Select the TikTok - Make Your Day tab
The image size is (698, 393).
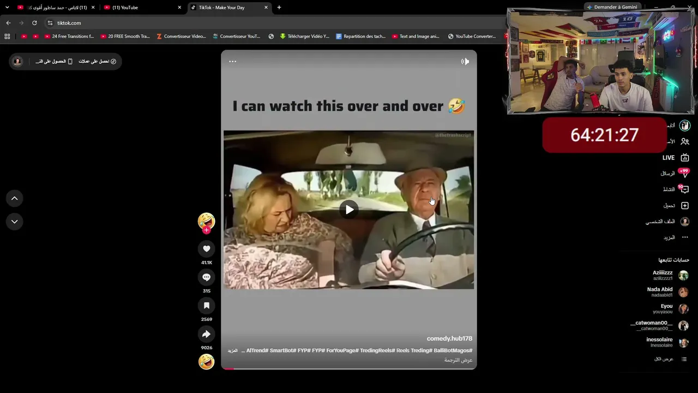pos(229,8)
